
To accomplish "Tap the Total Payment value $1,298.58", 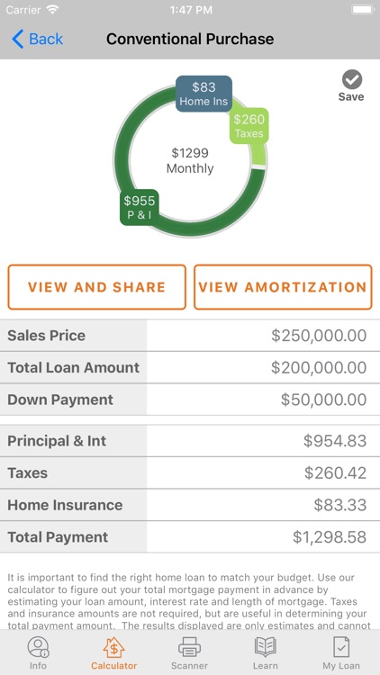I will [x=330, y=536].
